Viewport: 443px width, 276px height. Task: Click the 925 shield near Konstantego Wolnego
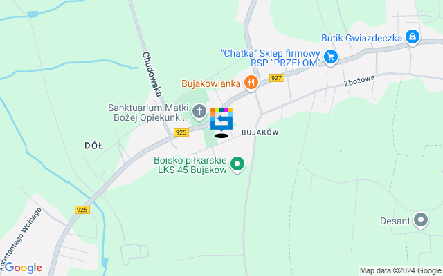82,210
